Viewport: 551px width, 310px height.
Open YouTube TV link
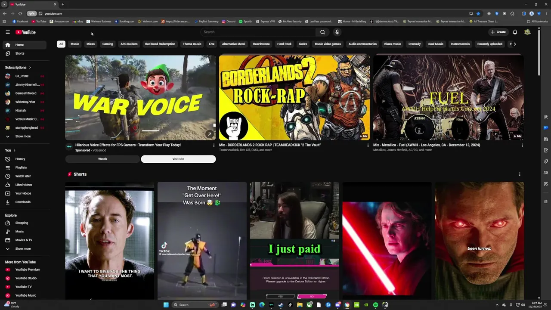click(25, 287)
